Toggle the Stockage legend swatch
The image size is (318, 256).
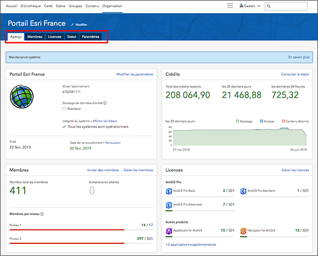237,121
